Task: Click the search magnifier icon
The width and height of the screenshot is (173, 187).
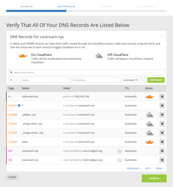Action: coord(11,73)
